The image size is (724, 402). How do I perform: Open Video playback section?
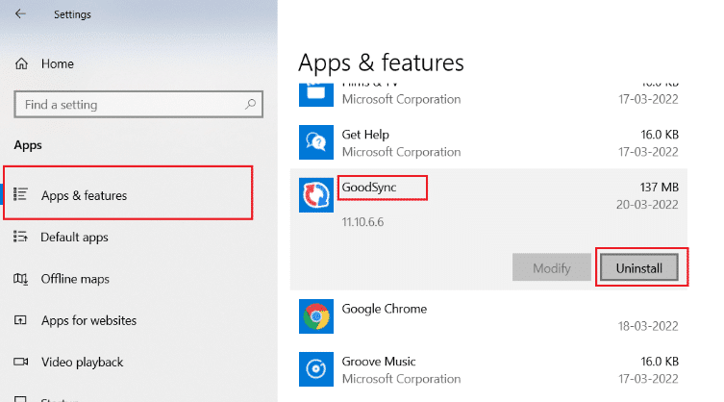82,363
